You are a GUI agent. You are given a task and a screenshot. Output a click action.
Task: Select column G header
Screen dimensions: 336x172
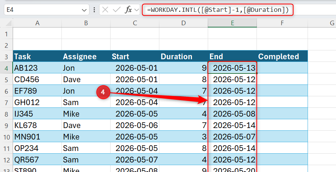click(322, 23)
